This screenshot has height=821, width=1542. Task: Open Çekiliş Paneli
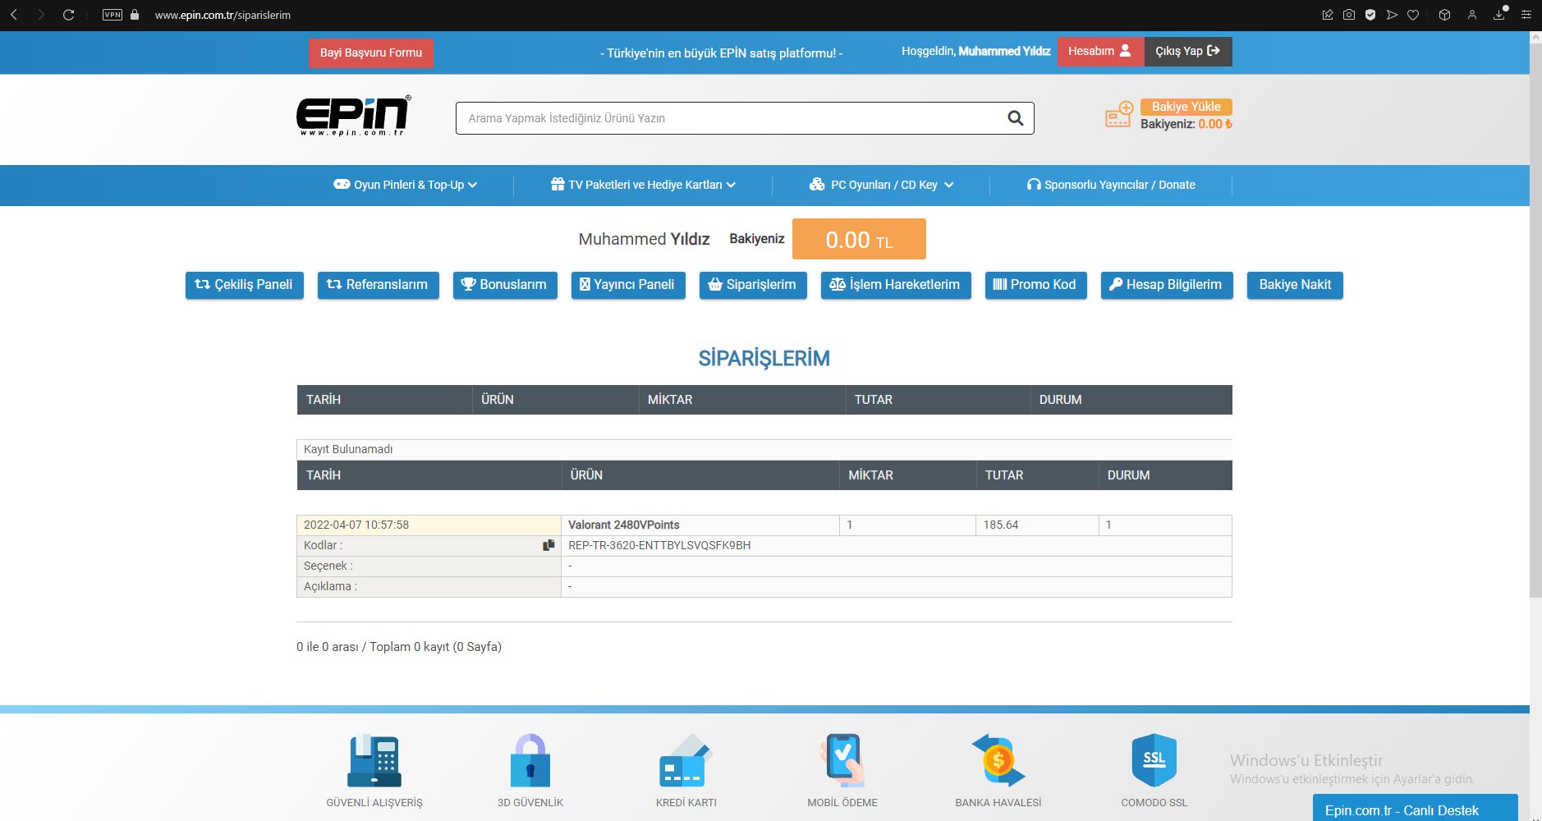coord(245,285)
